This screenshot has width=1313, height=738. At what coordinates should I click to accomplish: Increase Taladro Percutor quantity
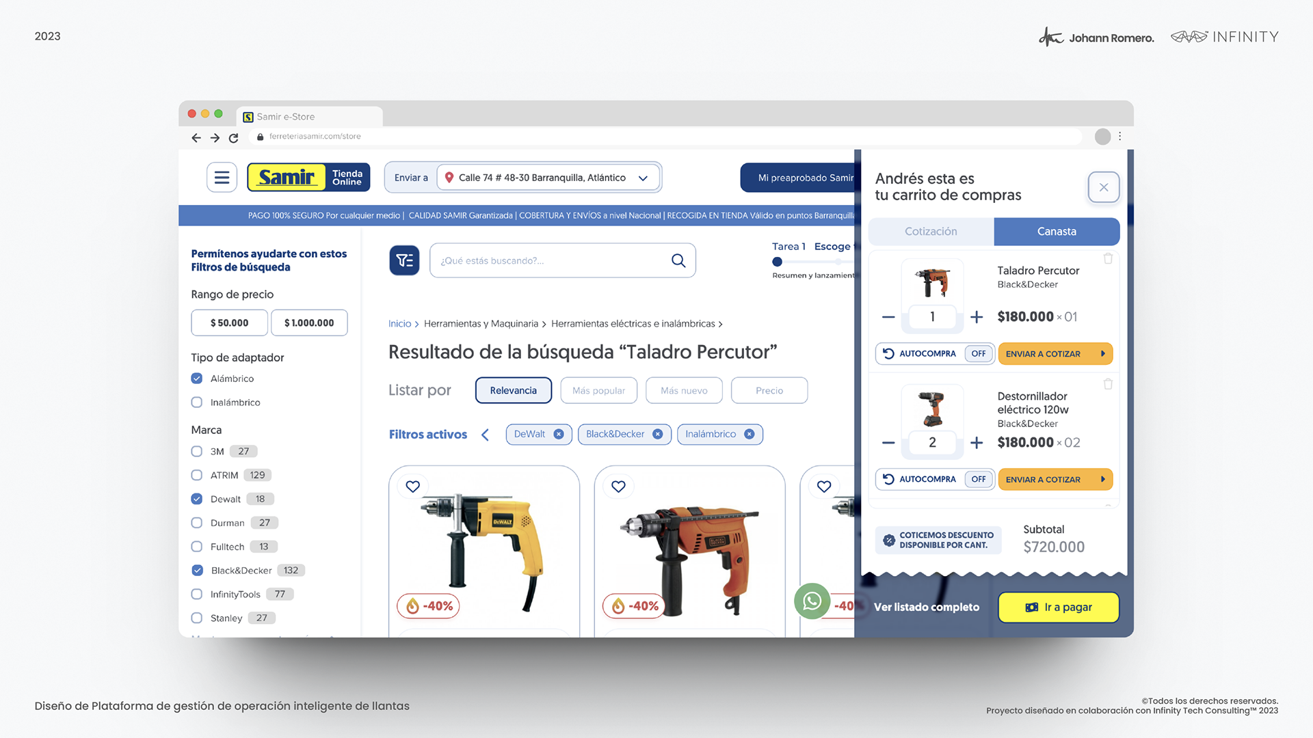[977, 317]
